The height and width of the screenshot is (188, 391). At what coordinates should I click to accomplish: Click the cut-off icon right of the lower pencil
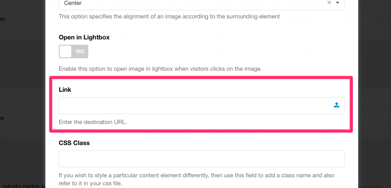389,119
